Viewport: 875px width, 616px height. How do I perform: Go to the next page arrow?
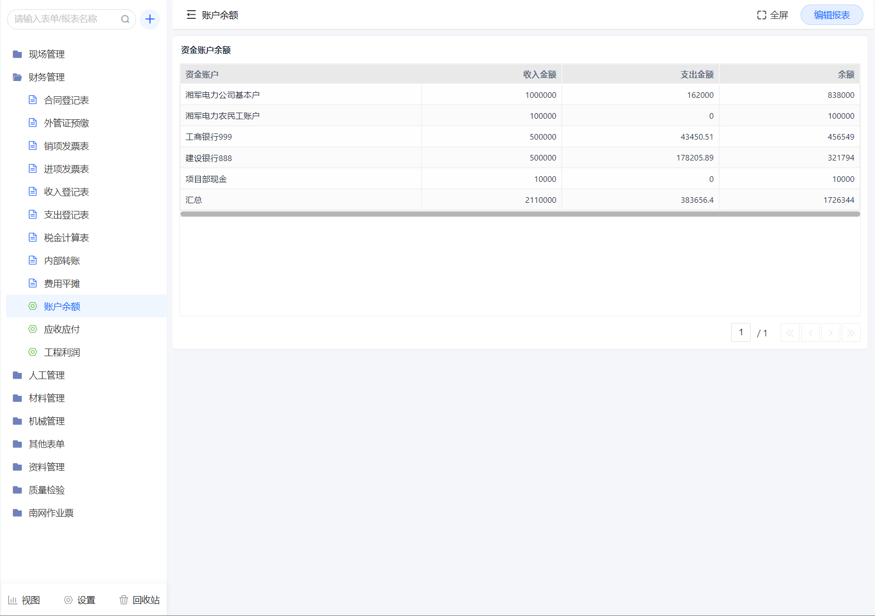(x=831, y=333)
